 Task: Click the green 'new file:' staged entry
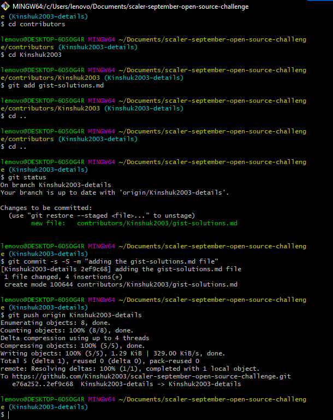(x=134, y=223)
